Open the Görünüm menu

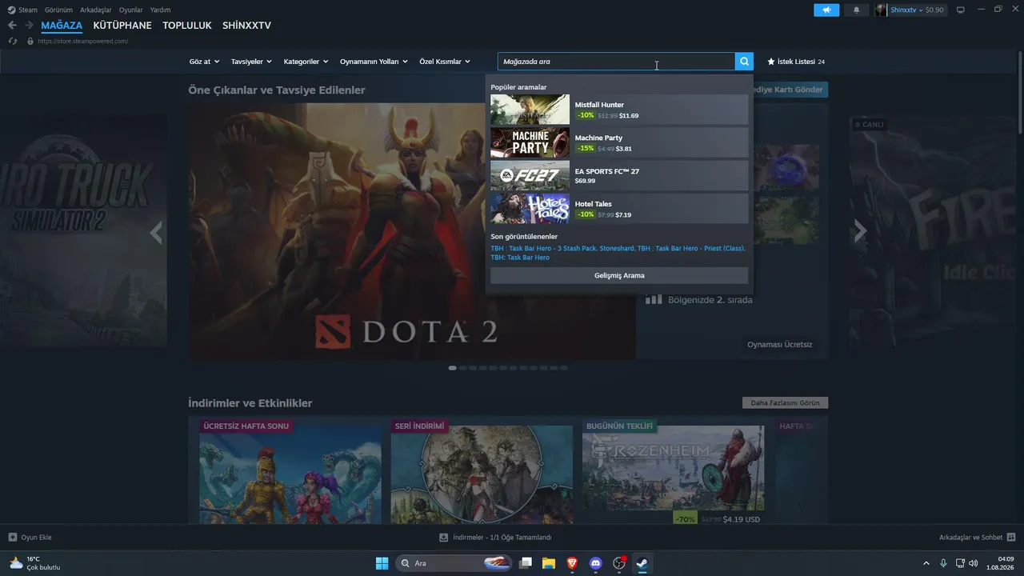[x=59, y=10]
